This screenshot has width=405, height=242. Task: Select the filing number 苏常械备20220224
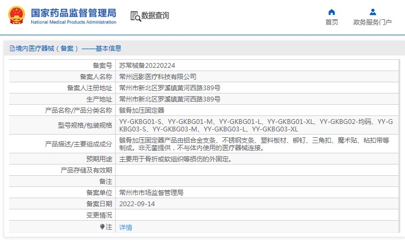[x=147, y=66]
